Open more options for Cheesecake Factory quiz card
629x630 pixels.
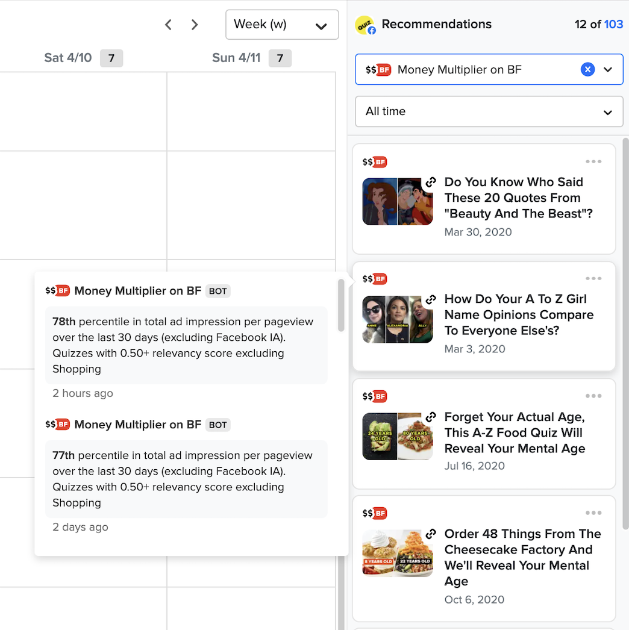[x=593, y=513]
